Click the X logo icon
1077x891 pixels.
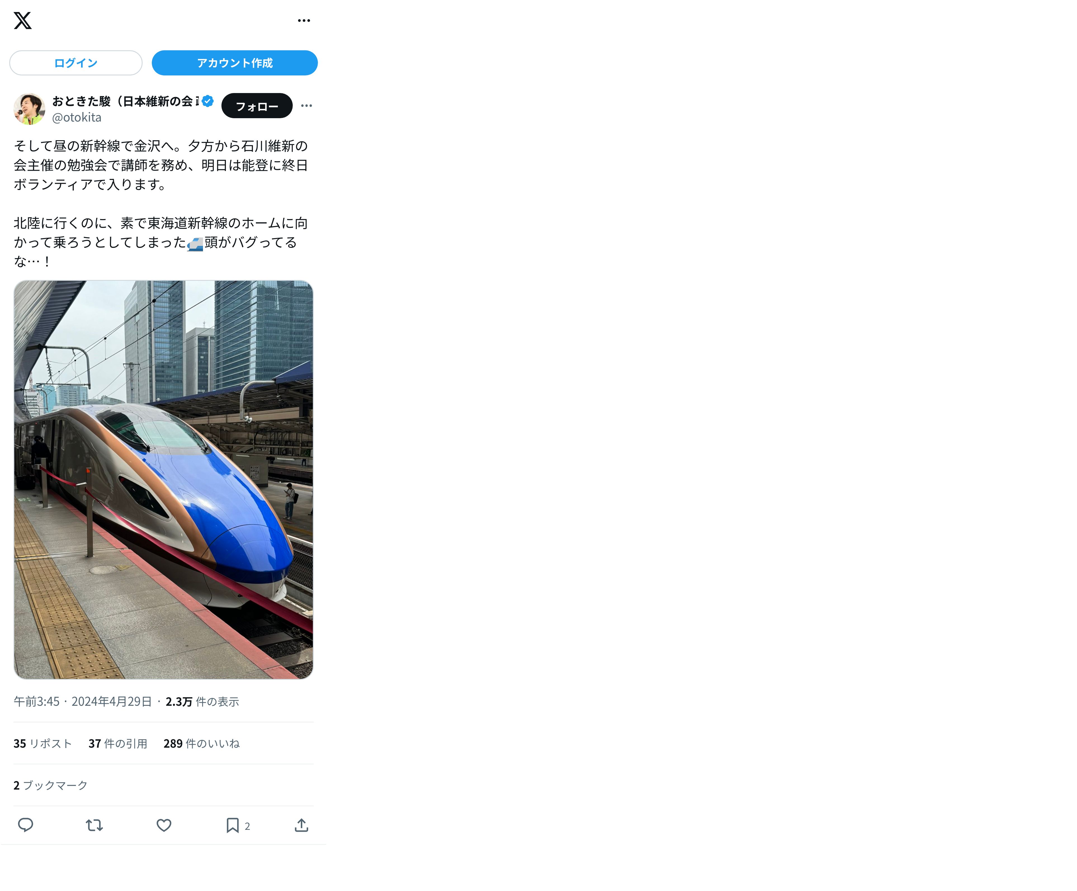click(x=23, y=20)
